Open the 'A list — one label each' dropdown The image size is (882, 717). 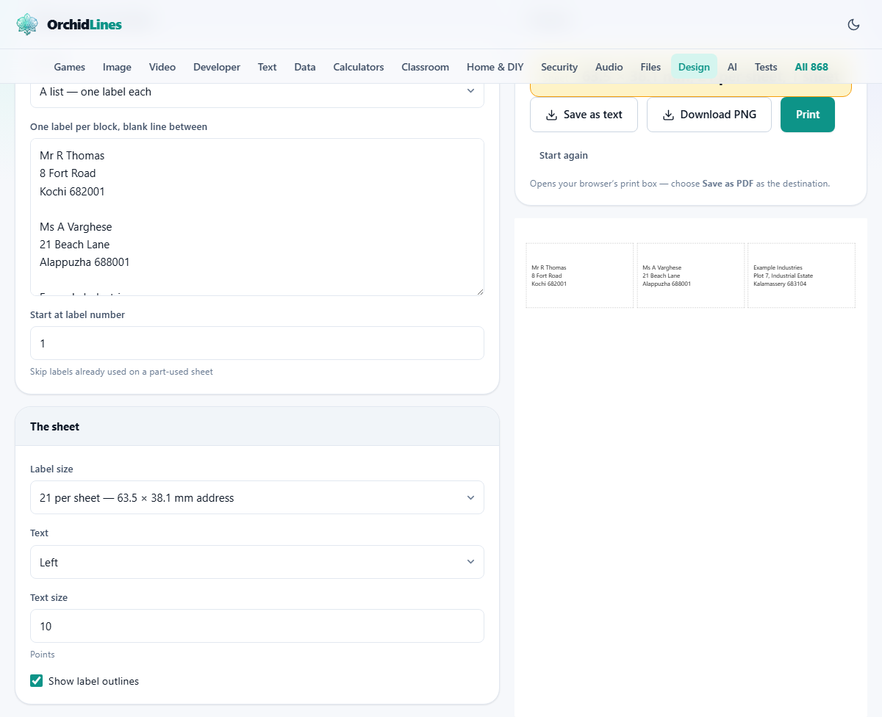coord(257,92)
